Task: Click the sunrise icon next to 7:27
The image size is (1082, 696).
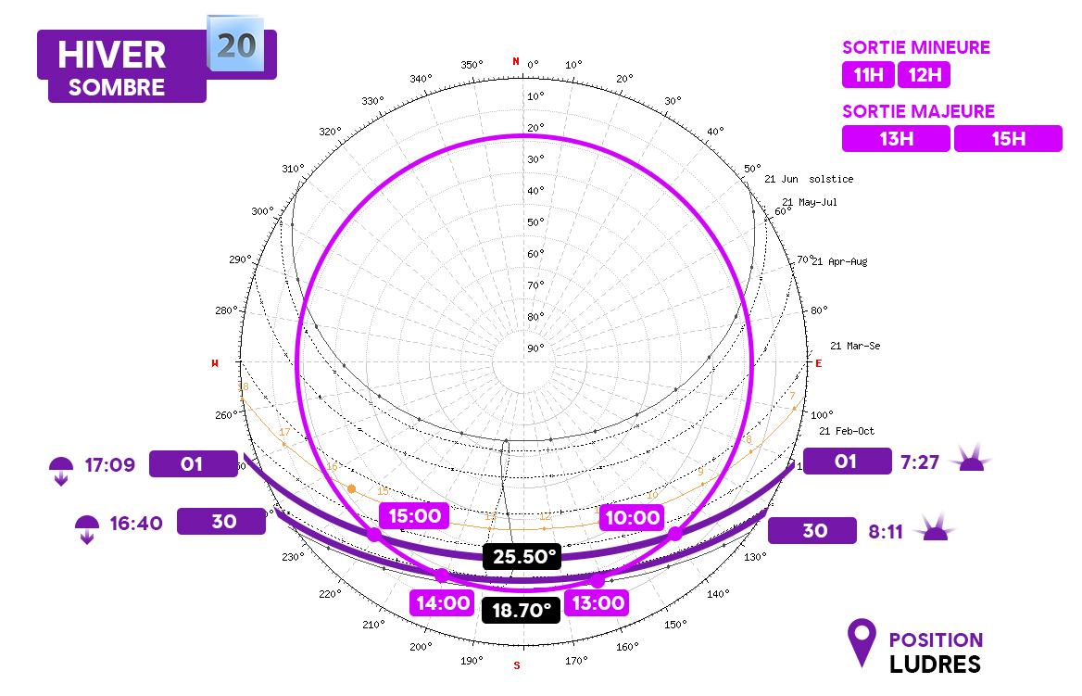Action: pyautogui.click(x=971, y=459)
